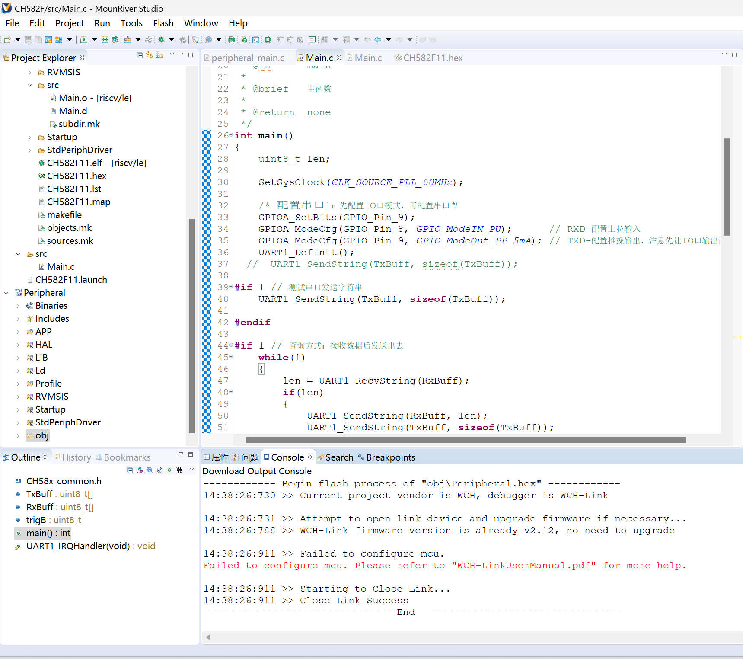Close the active Main.c editor tab
The image size is (743, 659).
(339, 58)
